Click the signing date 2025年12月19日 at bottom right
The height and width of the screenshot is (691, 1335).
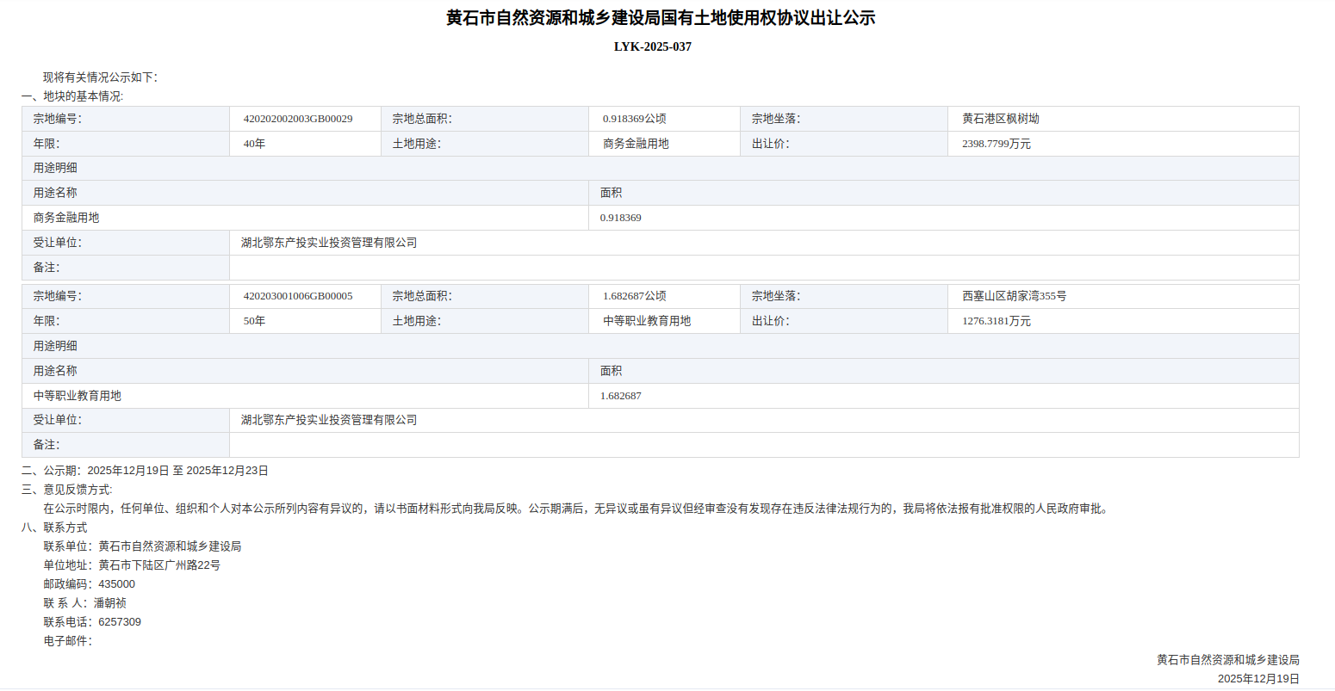(1257, 679)
